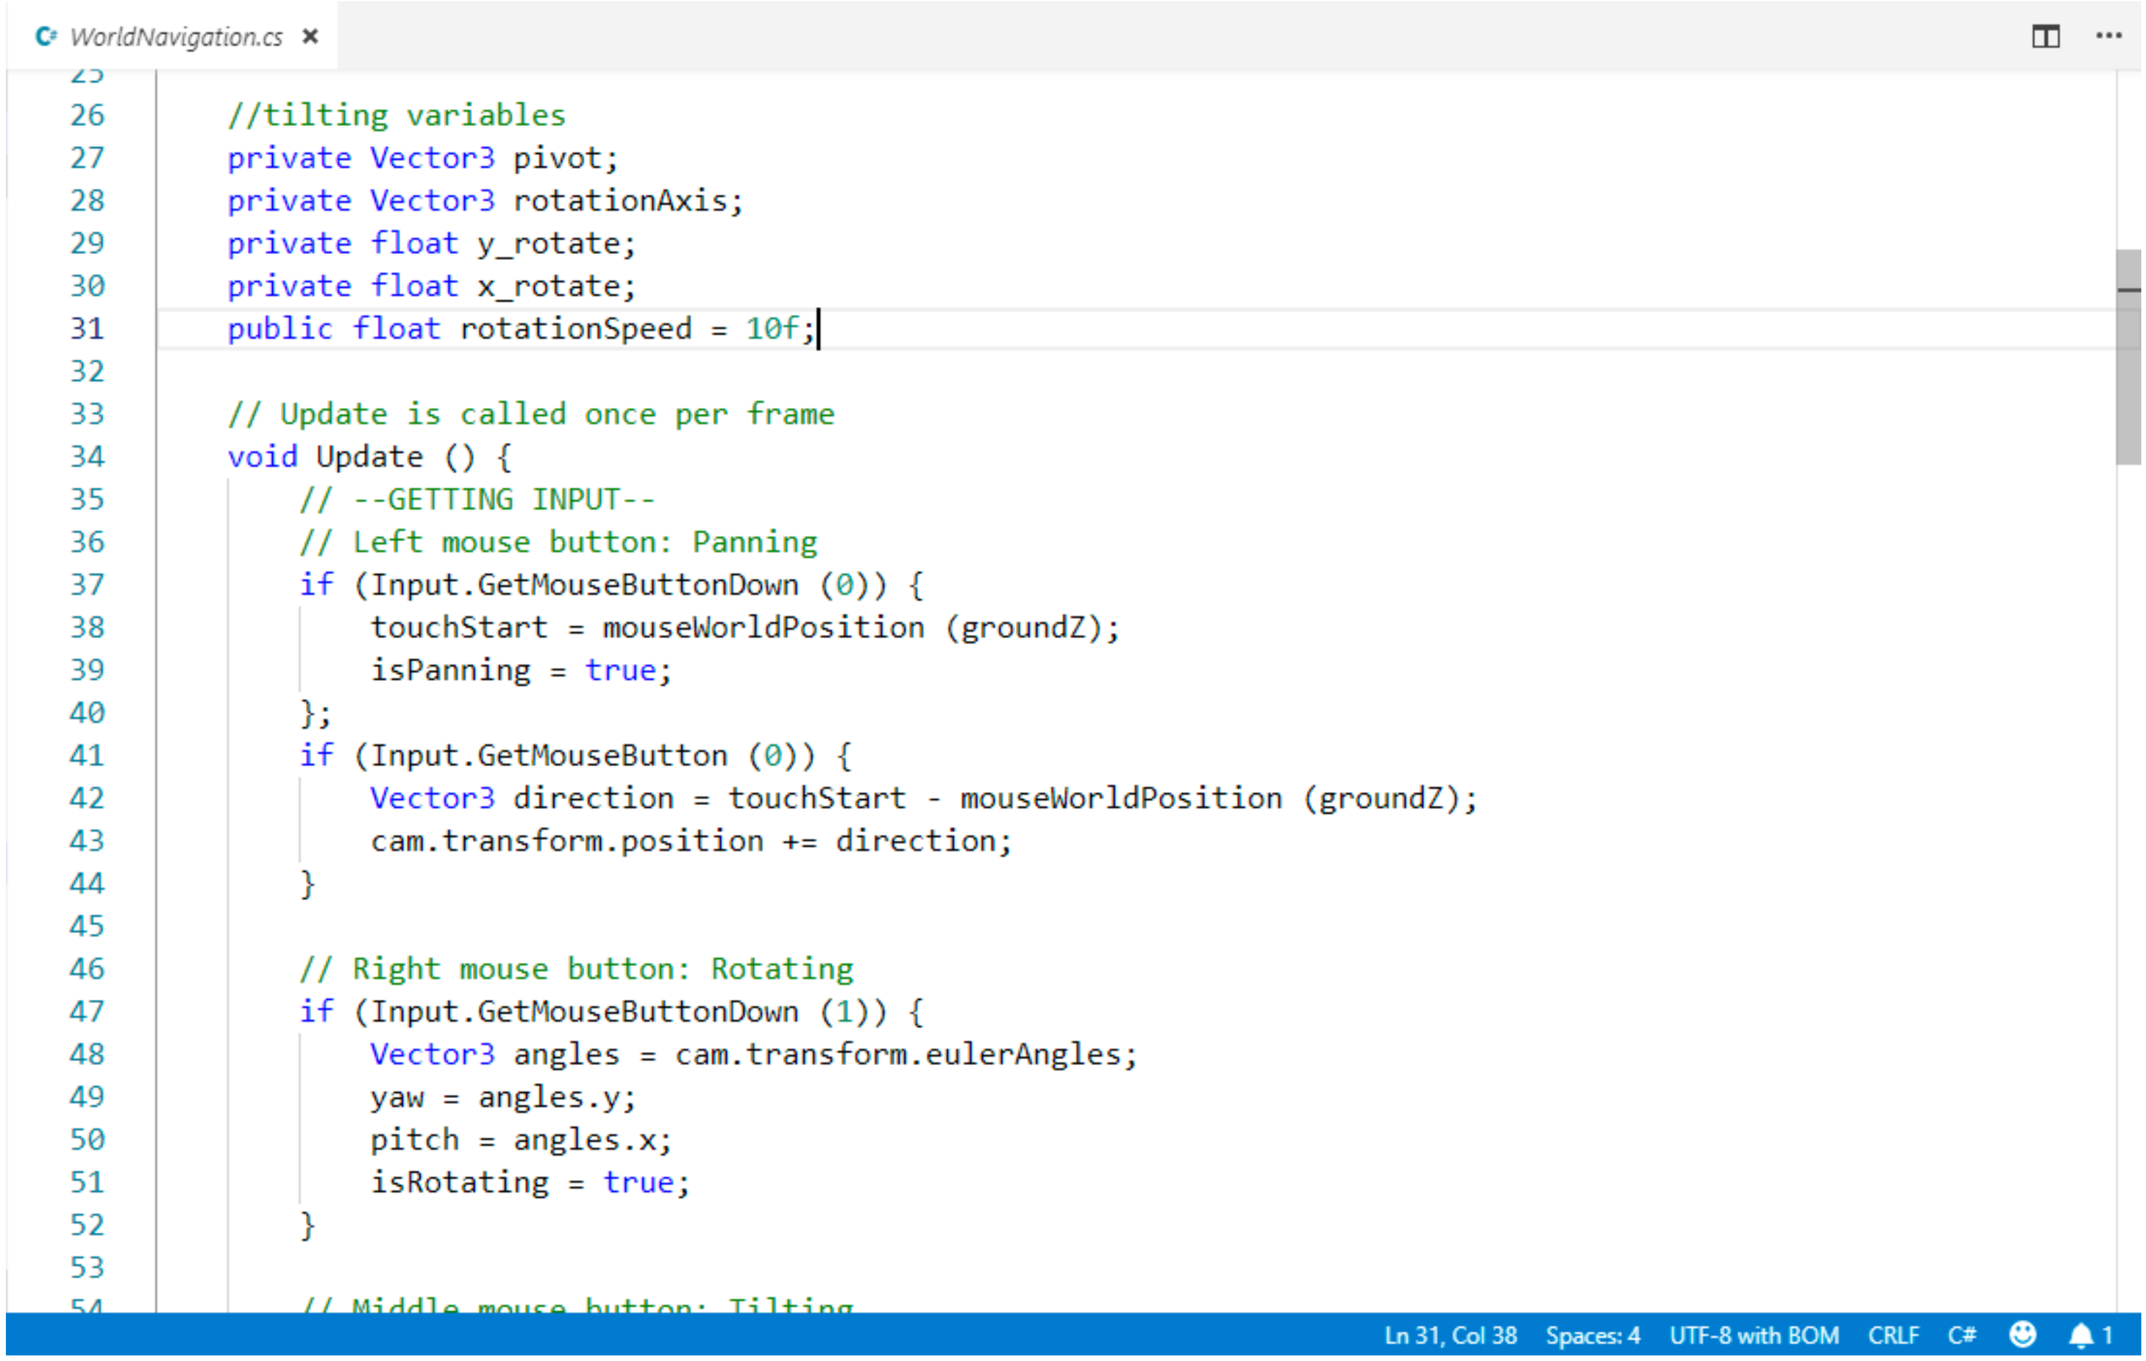The width and height of the screenshot is (2146, 1361).
Task: Click line number 34 in gutter
Action: 87,457
